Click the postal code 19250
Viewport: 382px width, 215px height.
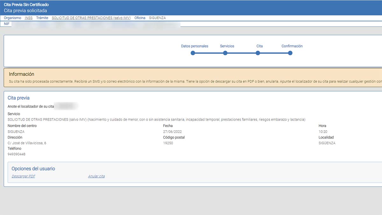tap(168, 143)
